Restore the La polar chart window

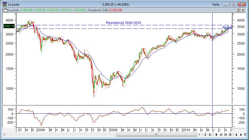point(234,4)
